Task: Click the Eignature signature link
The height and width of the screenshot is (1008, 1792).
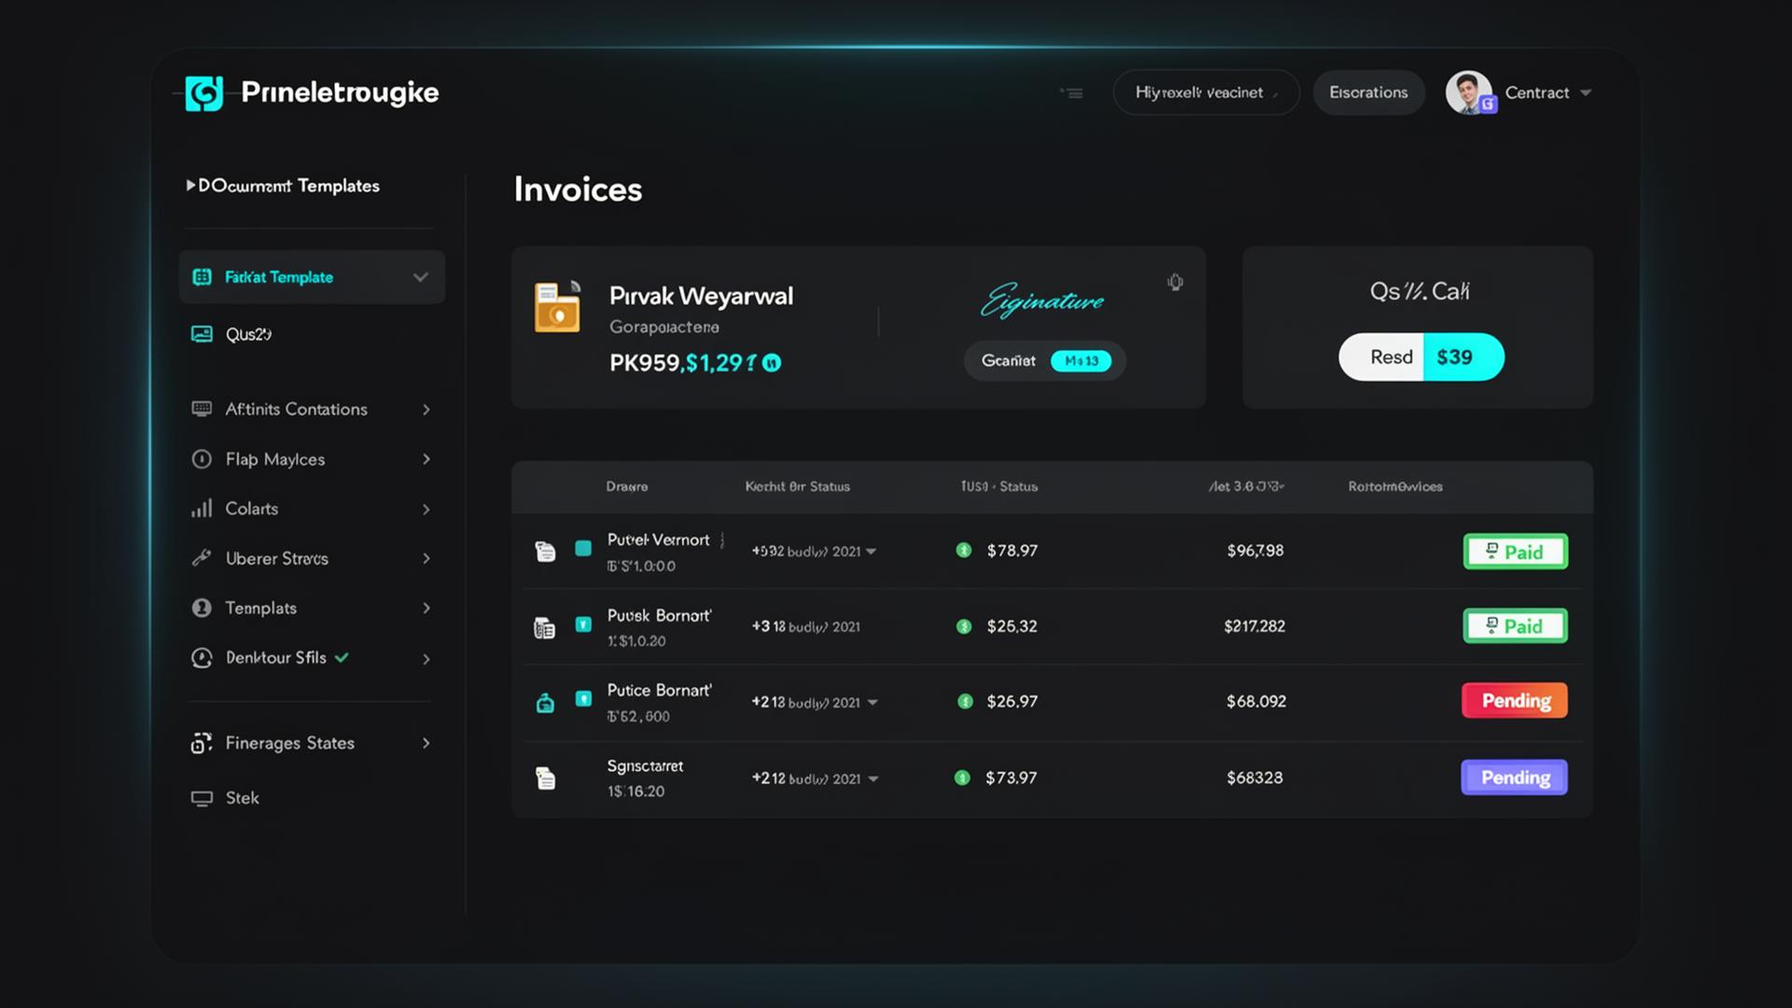Action: pyautogui.click(x=1043, y=301)
